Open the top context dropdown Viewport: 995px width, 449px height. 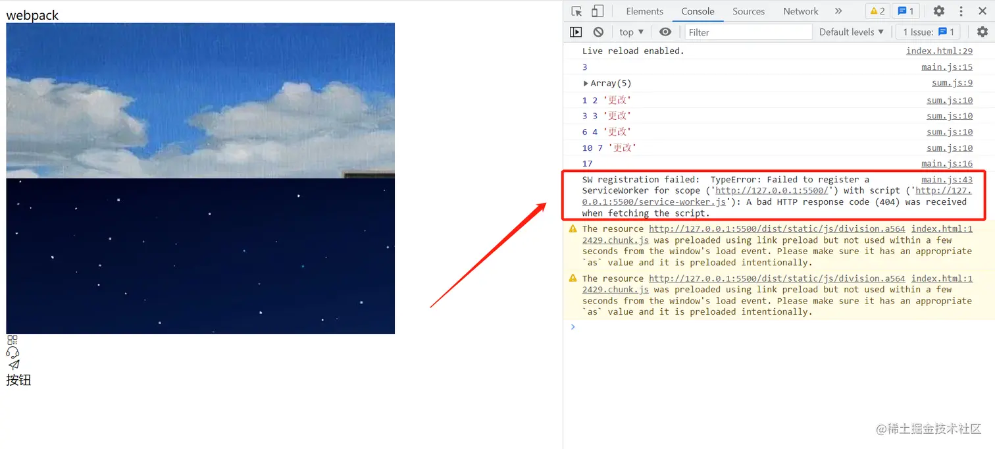631,32
